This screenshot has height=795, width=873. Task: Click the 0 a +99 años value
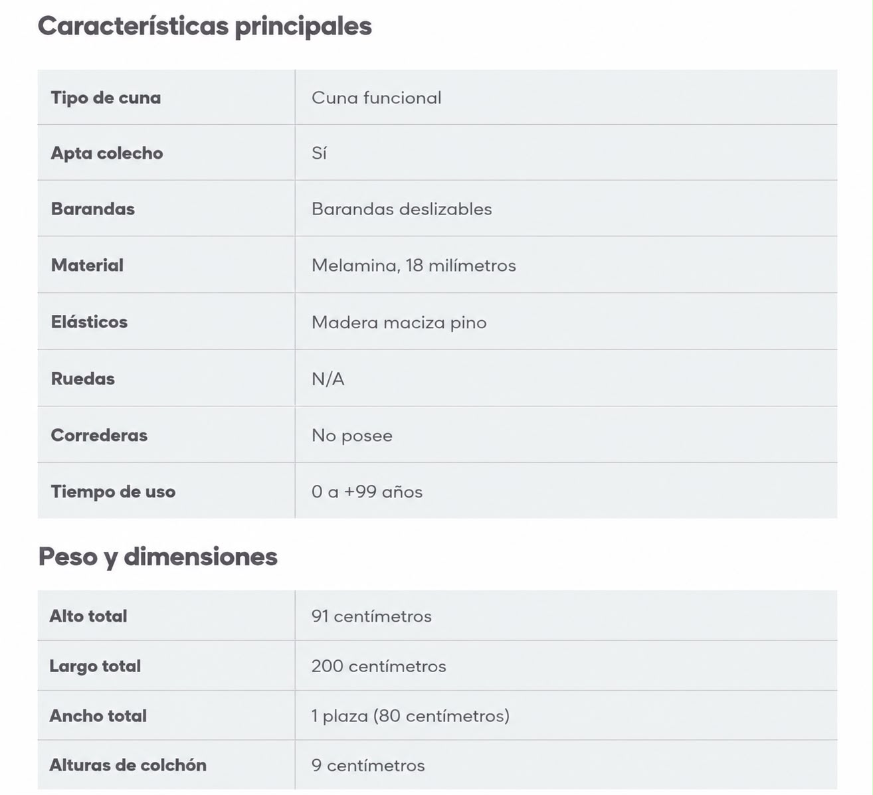[x=367, y=492]
